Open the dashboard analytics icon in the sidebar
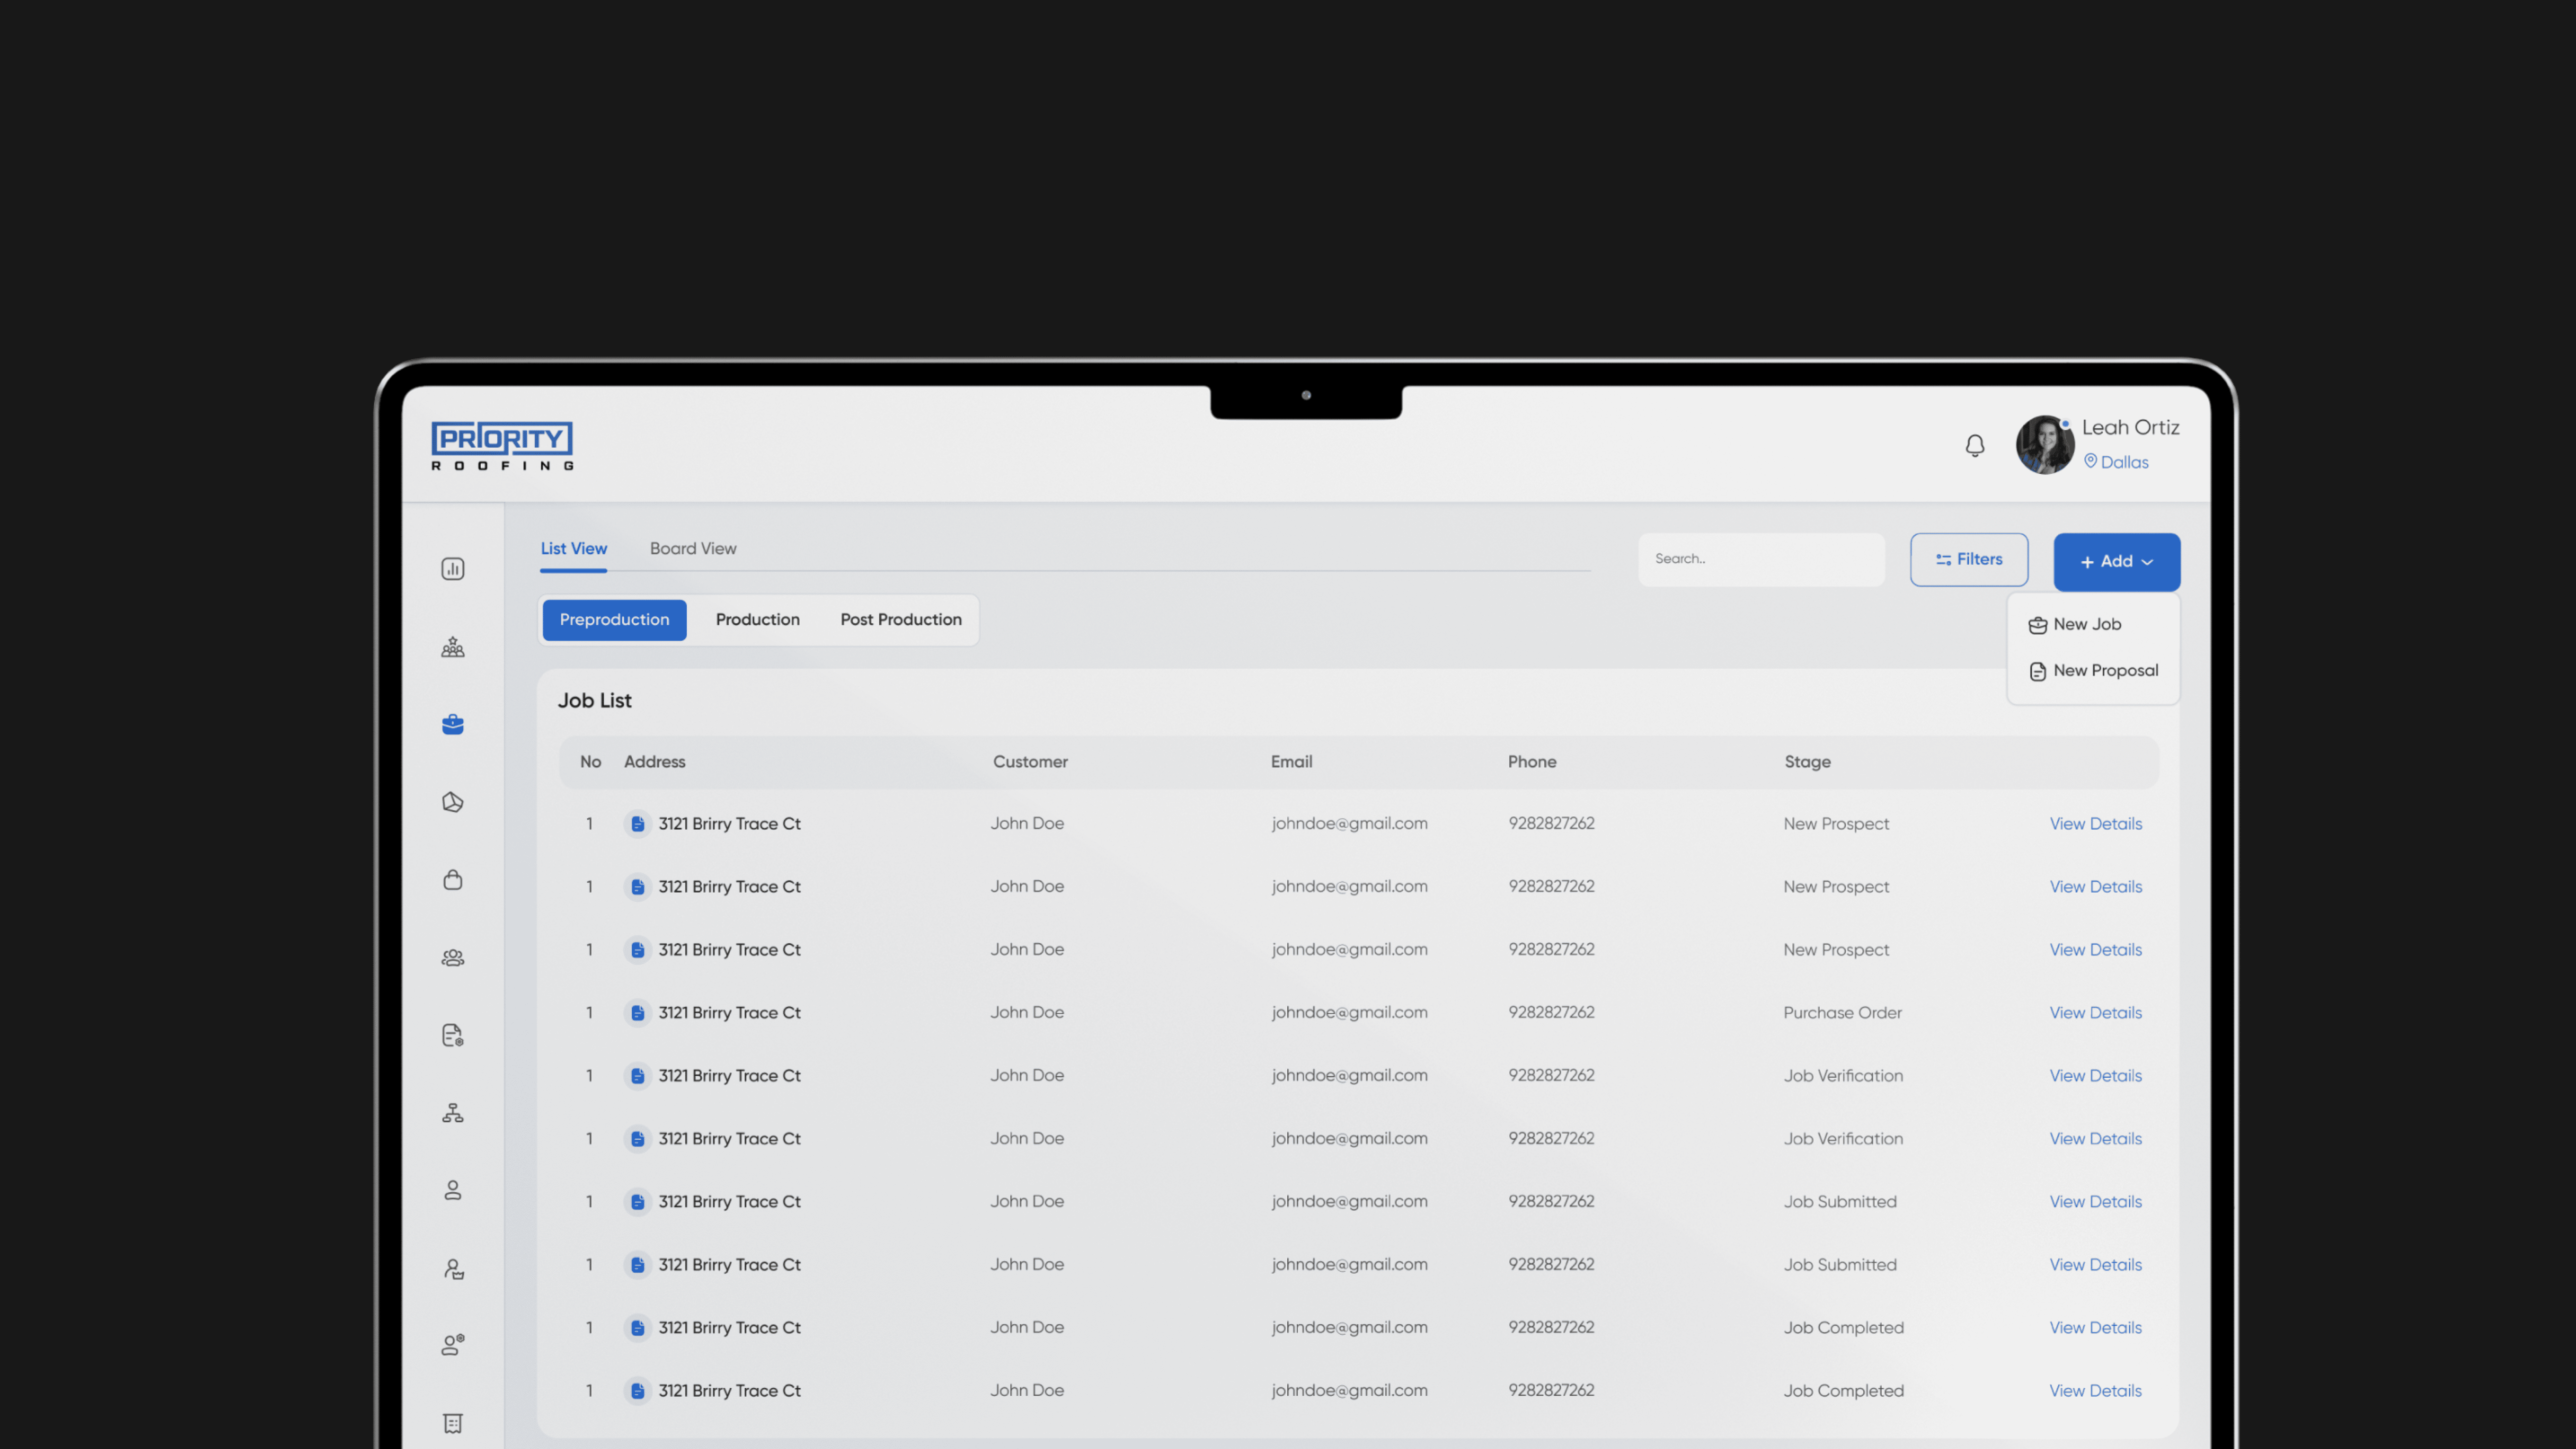Screen dimensions: 2576x1449 click(x=453, y=568)
